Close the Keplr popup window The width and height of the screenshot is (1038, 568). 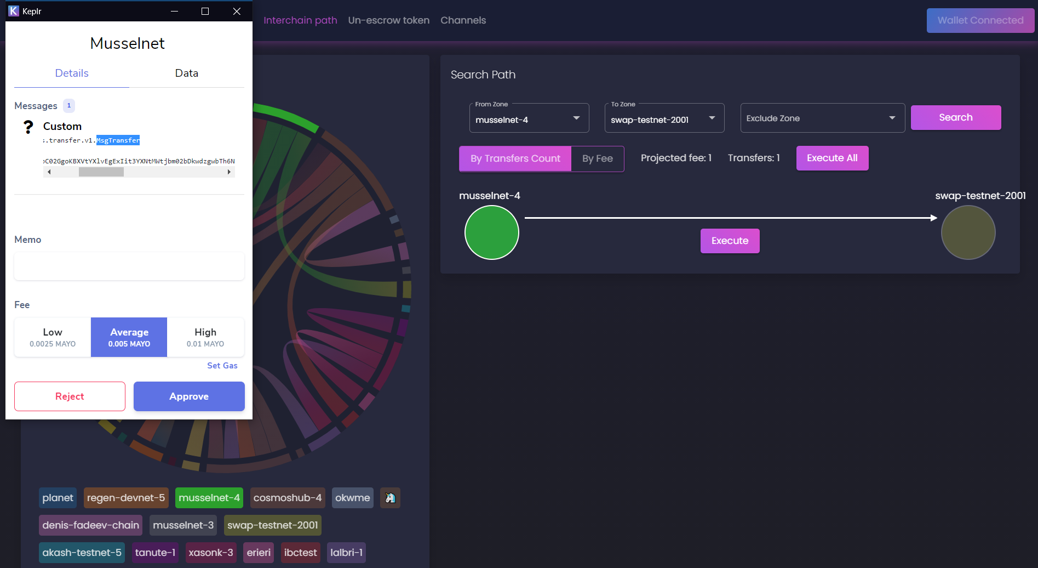pyautogui.click(x=237, y=11)
